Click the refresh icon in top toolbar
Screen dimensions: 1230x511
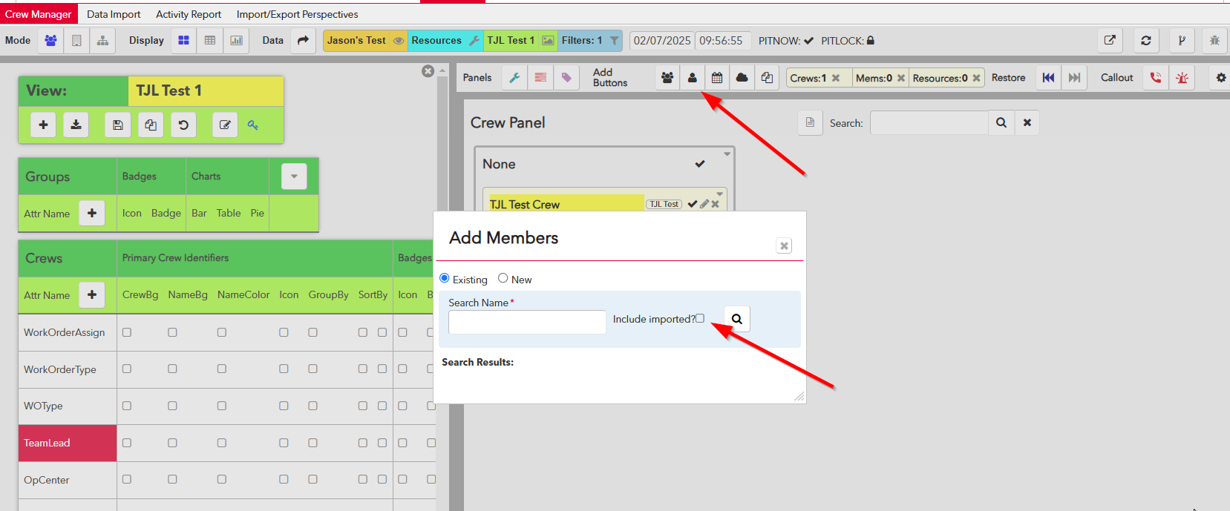click(1145, 41)
